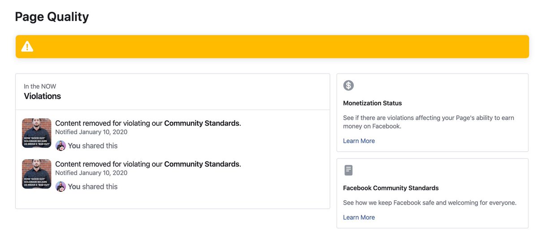Open Learn More under Monetization Status

(x=359, y=141)
